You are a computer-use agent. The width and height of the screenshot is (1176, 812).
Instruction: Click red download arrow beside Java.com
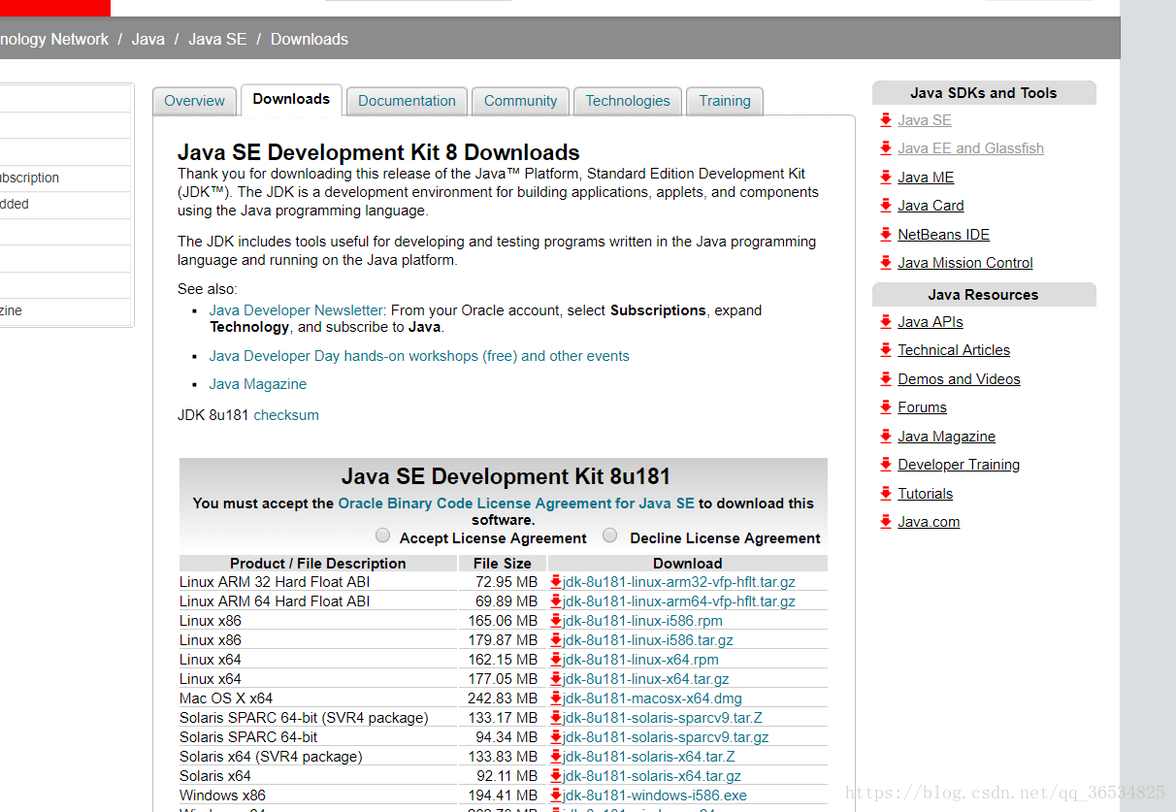(886, 522)
